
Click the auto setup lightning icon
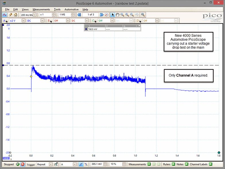[x=11, y=15]
